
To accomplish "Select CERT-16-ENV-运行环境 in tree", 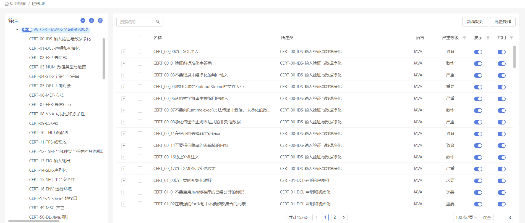I will click(50, 189).
